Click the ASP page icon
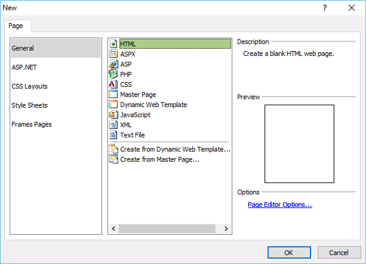366x264 pixels. tap(113, 64)
